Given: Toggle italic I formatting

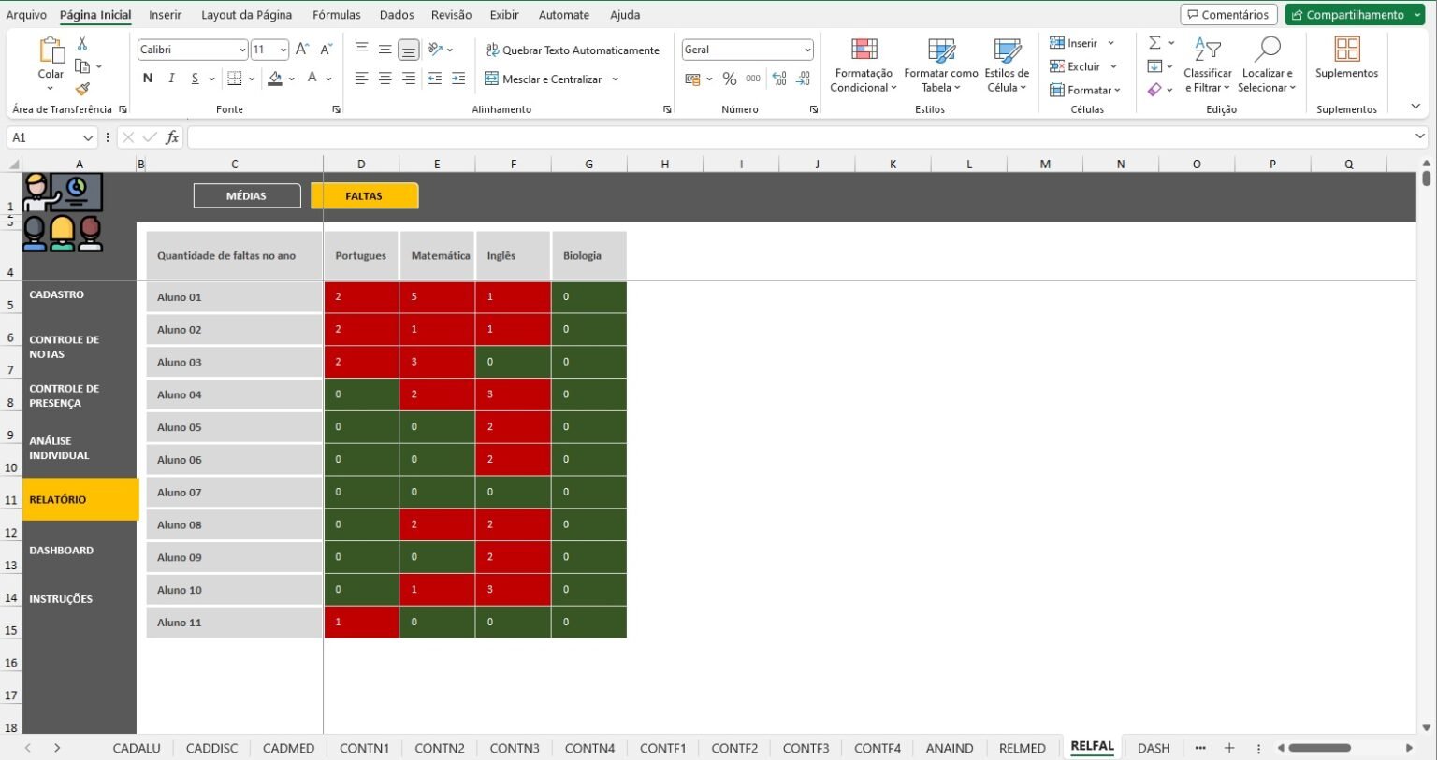Looking at the screenshot, I should point(171,79).
